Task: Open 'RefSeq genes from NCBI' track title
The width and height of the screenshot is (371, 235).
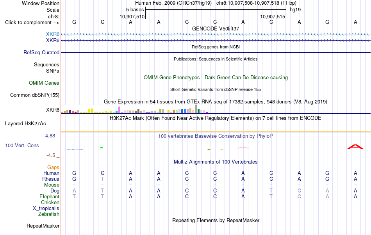Action: (x=216, y=47)
